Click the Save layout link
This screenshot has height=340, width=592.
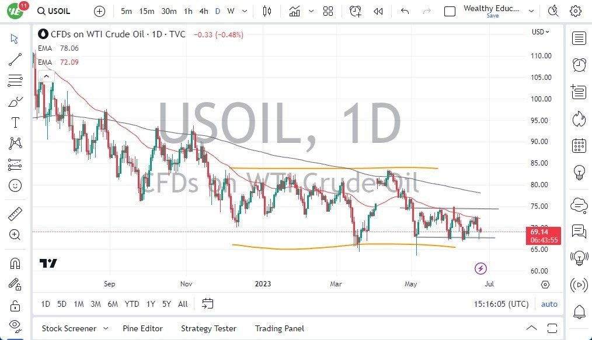[493, 16]
